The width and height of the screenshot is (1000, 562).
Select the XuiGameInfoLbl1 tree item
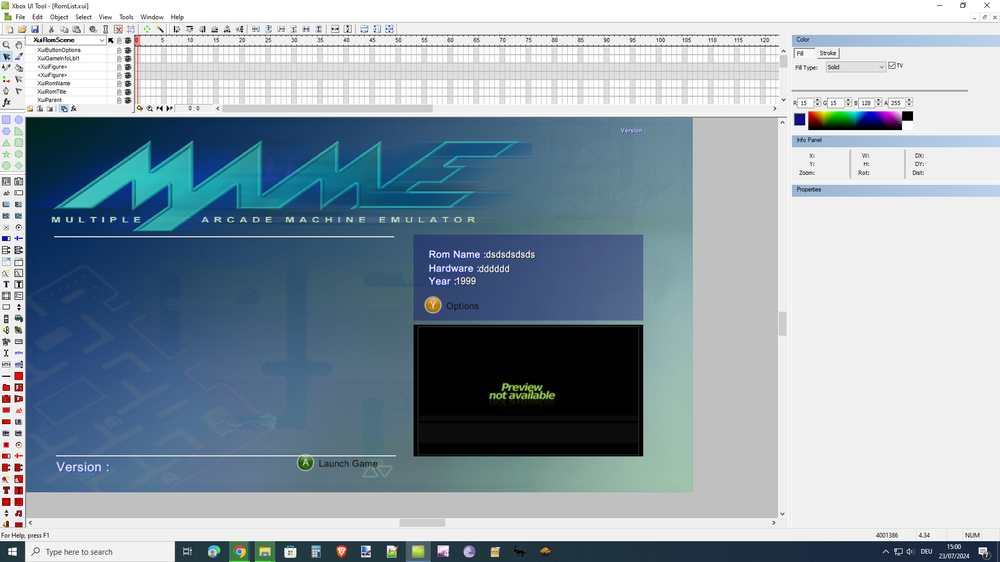coord(58,59)
